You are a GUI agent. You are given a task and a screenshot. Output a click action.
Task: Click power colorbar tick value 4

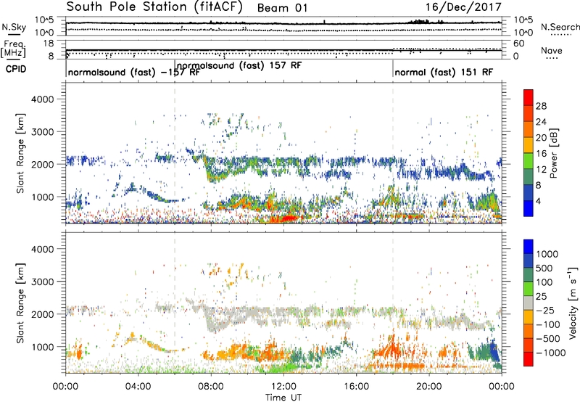(538, 201)
